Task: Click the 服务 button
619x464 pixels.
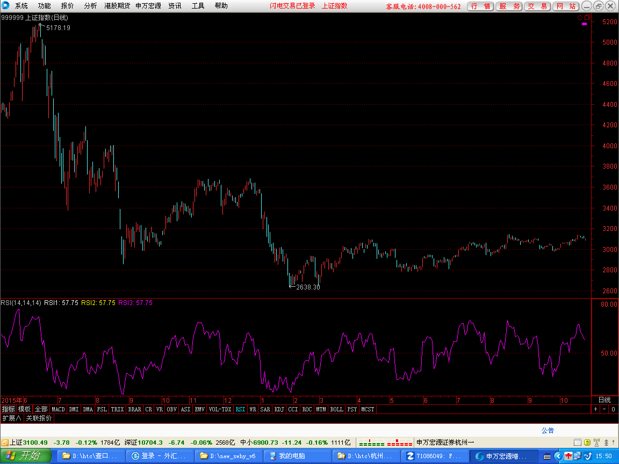Action: (509, 6)
